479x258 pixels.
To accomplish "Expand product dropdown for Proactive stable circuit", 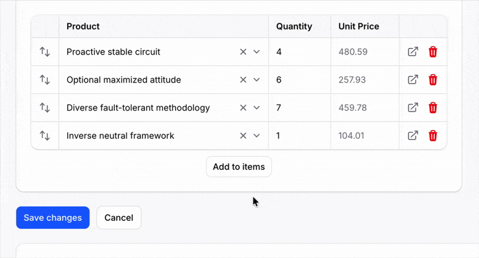I will [x=257, y=52].
